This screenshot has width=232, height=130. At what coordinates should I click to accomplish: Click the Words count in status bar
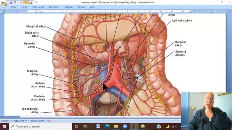(x=37, y=121)
